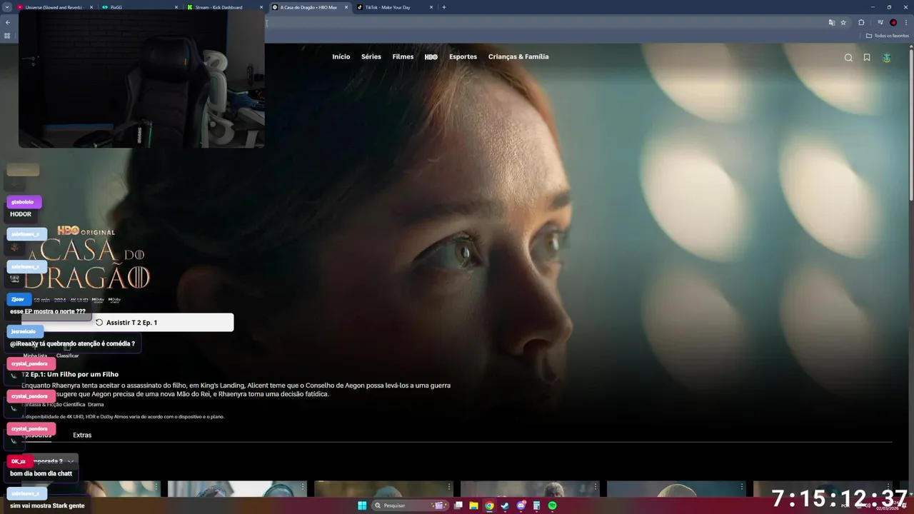Click the webcam overlay showing gaming chair
The image size is (914, 514).
pos(141,79)
